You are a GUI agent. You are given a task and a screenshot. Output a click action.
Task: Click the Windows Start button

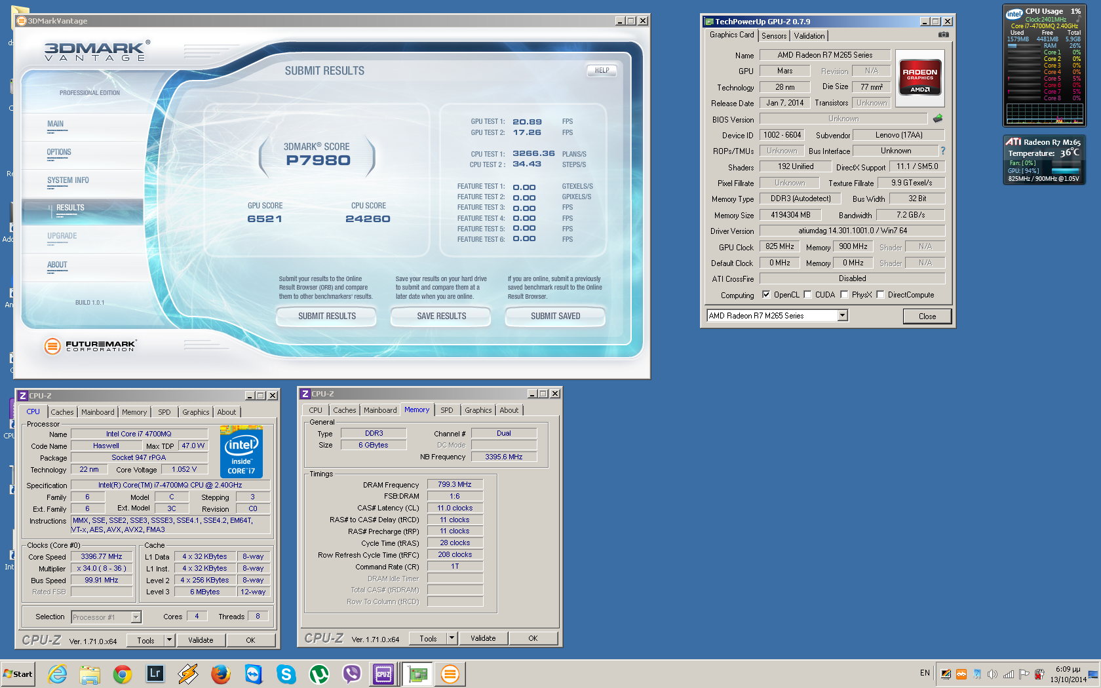tap(18, 674)
